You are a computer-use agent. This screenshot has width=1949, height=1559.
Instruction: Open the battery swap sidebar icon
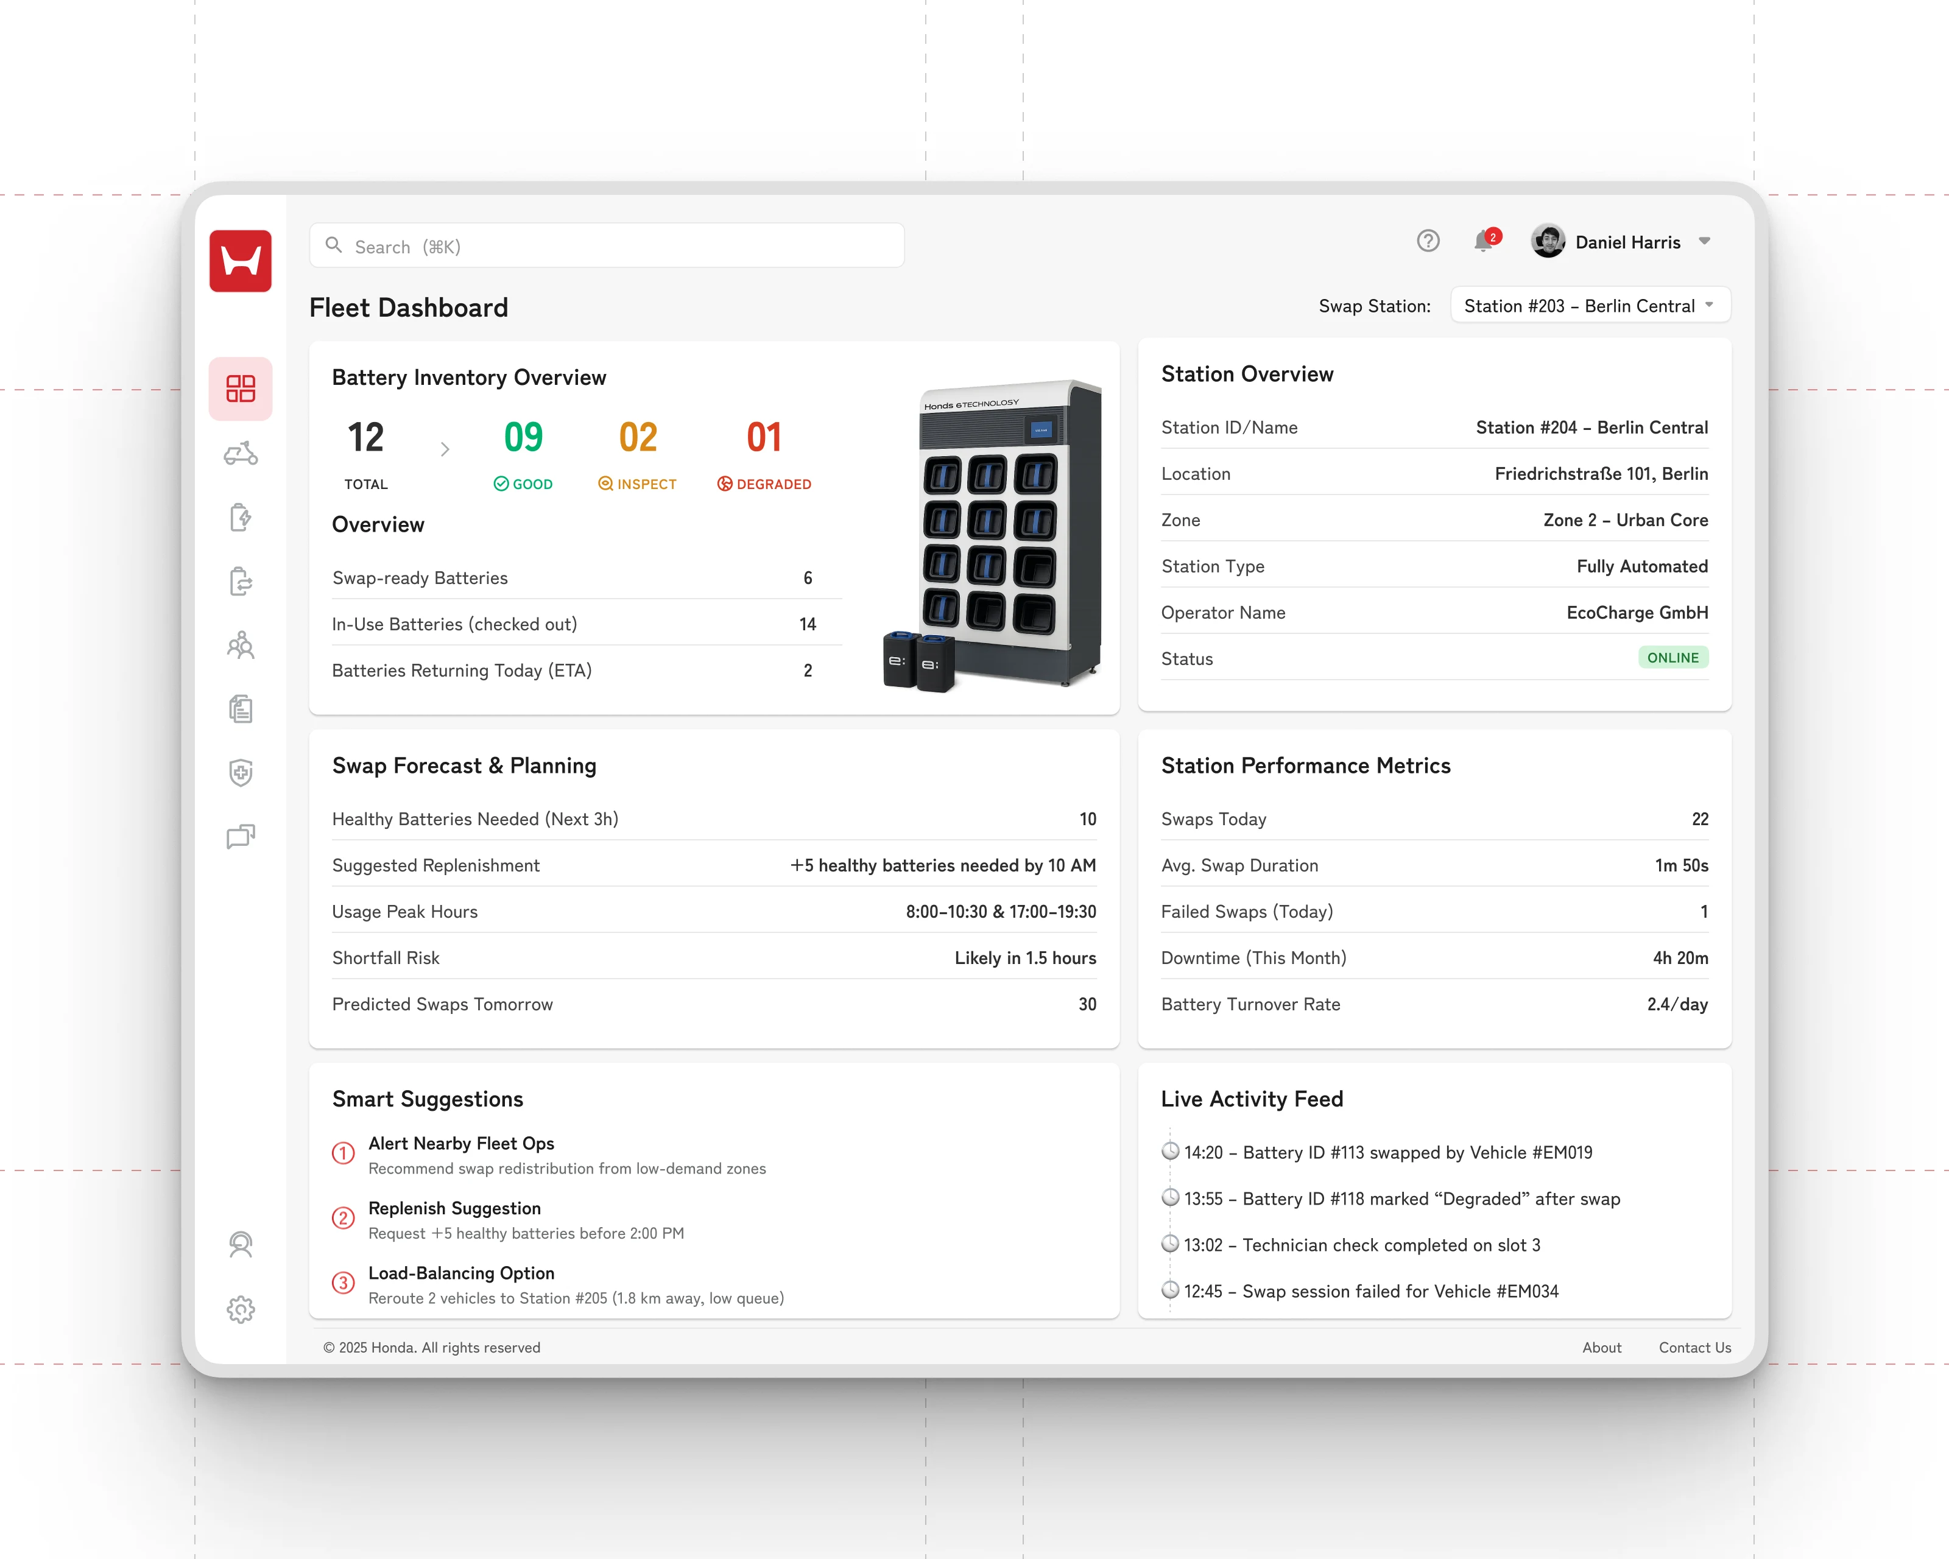tap(241, 581)
